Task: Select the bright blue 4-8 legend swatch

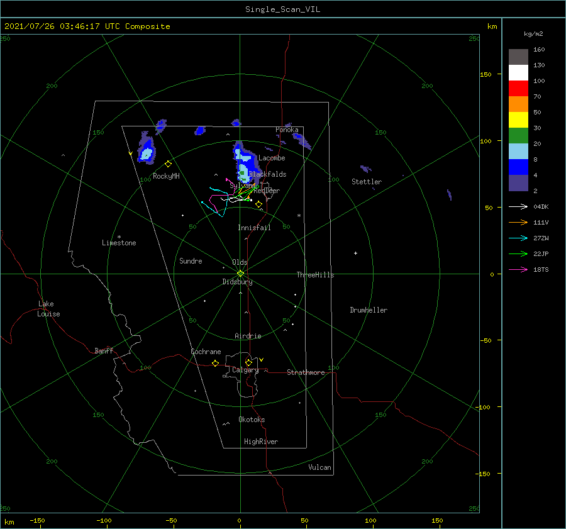Action: tap(518, 167)
